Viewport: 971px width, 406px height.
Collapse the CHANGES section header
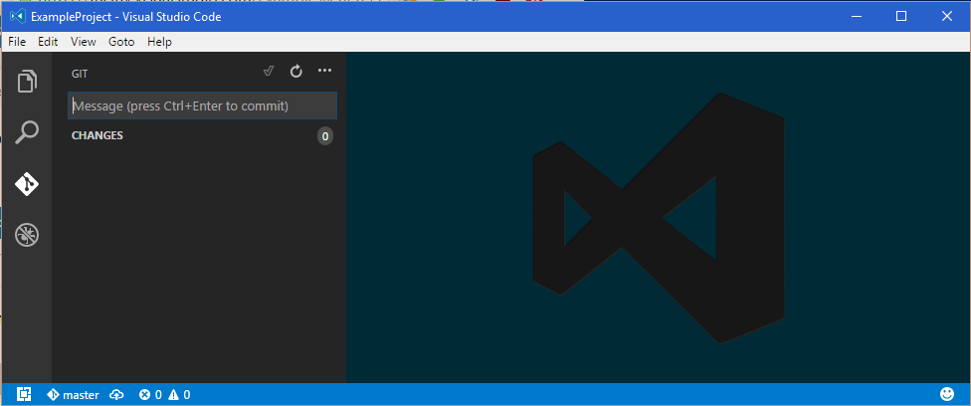coord(97,135)
